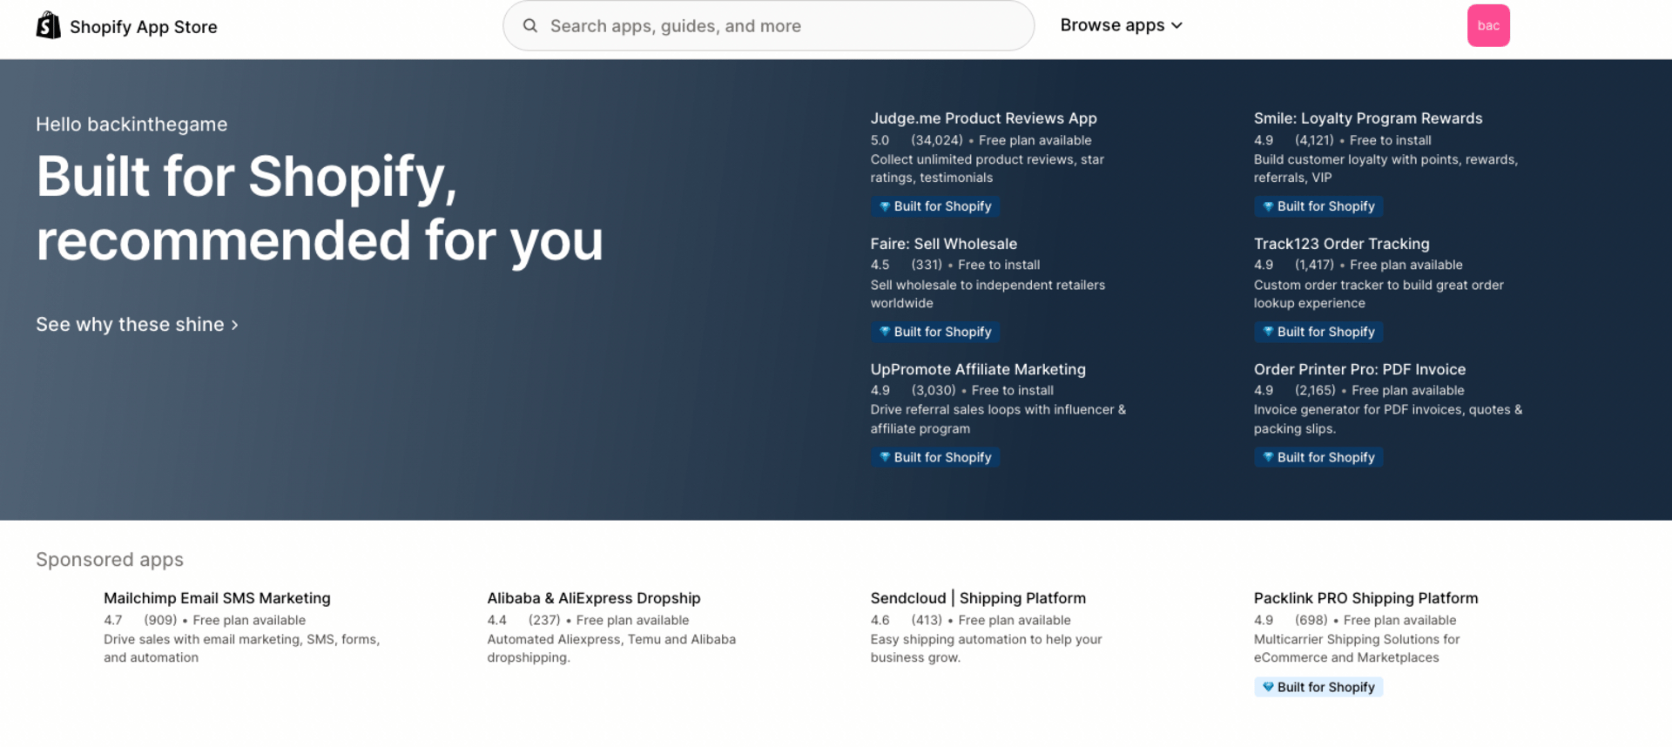
Task: Click Built for Shopify badge under Judge.me
Action: pyautogui.click(x=935, y=206)
